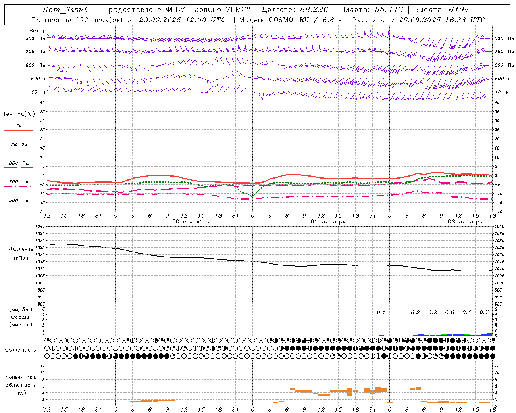Image resolution: width=516 pixels, height=413 pixels.
Task: Select the "Высота: 619м" header text
Action: click(x=441, y=10)
